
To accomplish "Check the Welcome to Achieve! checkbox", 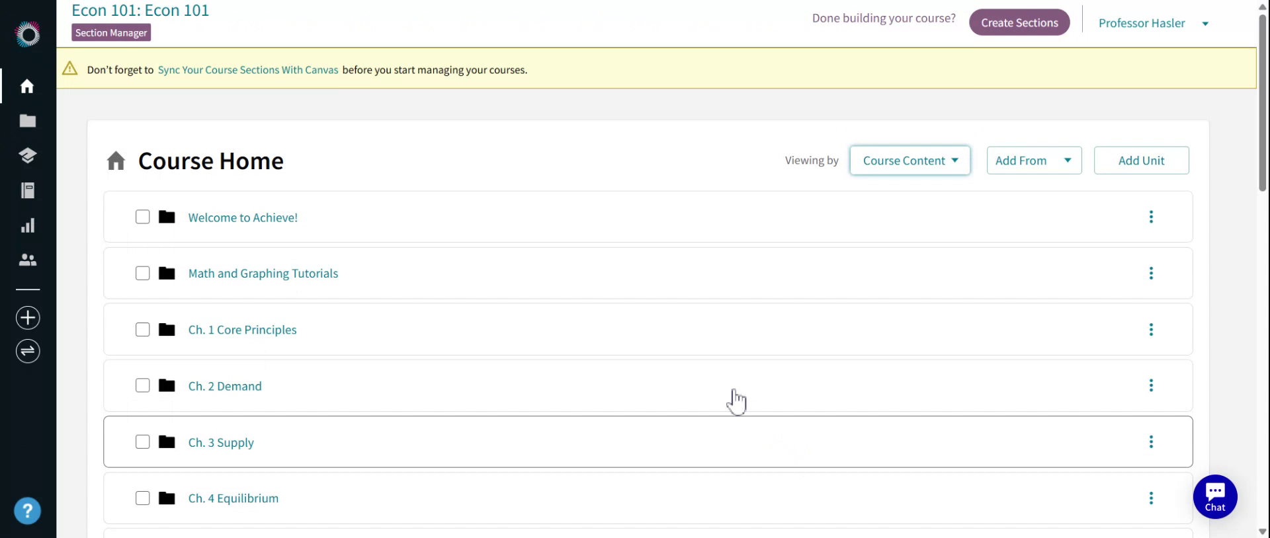I will pyautogui.click(x=143, y=217).
